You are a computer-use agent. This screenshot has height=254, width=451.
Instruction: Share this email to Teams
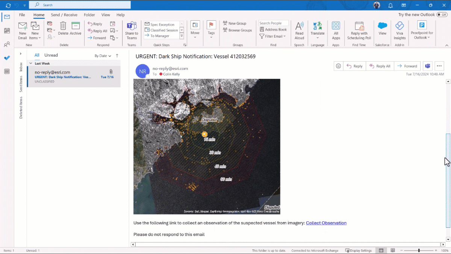tap(131, 30)
